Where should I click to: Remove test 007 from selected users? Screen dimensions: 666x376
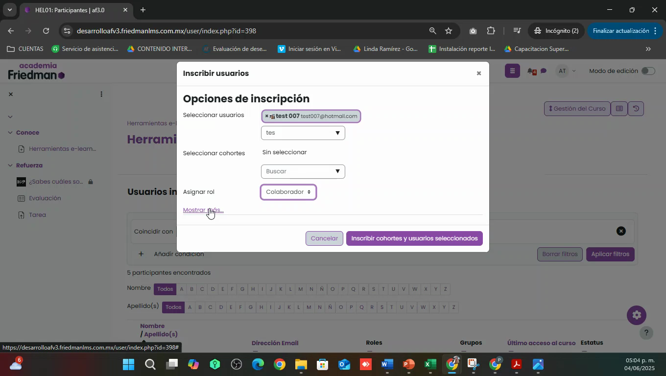(x=266, y=116)
